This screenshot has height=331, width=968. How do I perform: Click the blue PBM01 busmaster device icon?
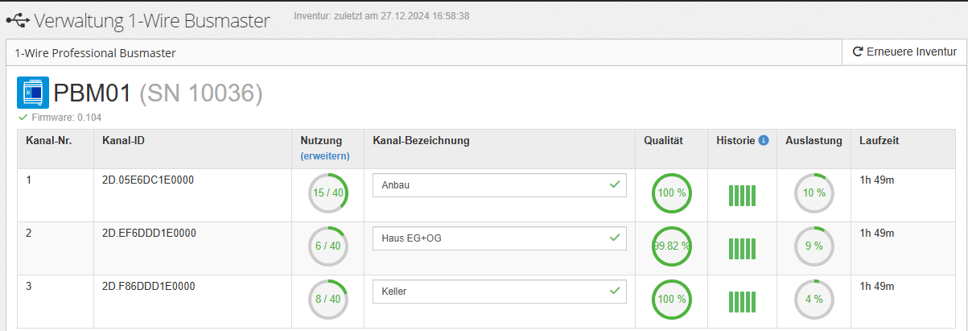click(33, 93)
